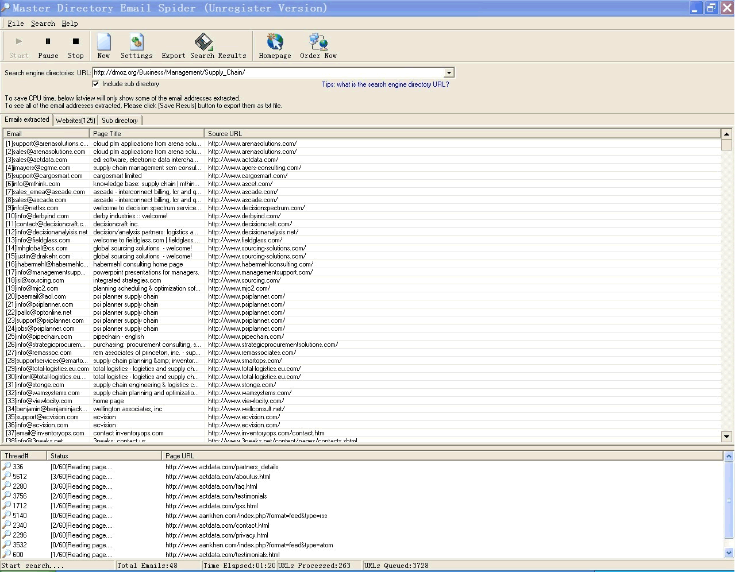Click magnifier icon of thread 5140
Viewport: 739px width, 572px height.
tap(7, 515)
